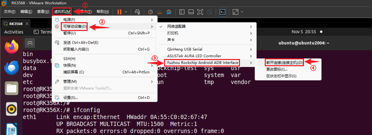This screenshot has height=135, width=372.
Task: Open the snapshot manager toolbar icon
Action: point(169,12)
